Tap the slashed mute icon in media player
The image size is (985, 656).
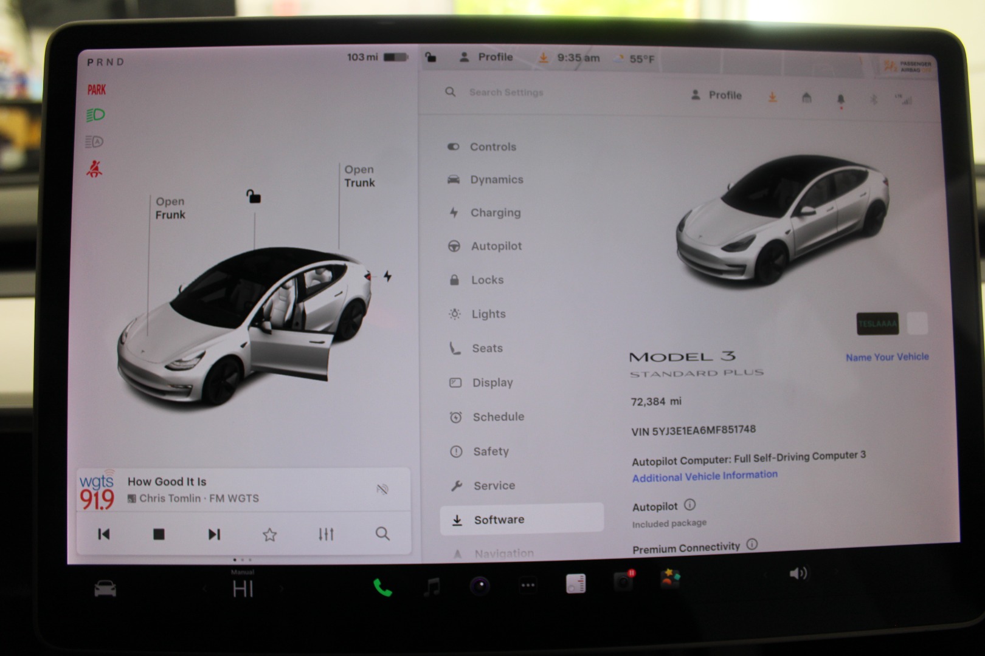[382, 489]
